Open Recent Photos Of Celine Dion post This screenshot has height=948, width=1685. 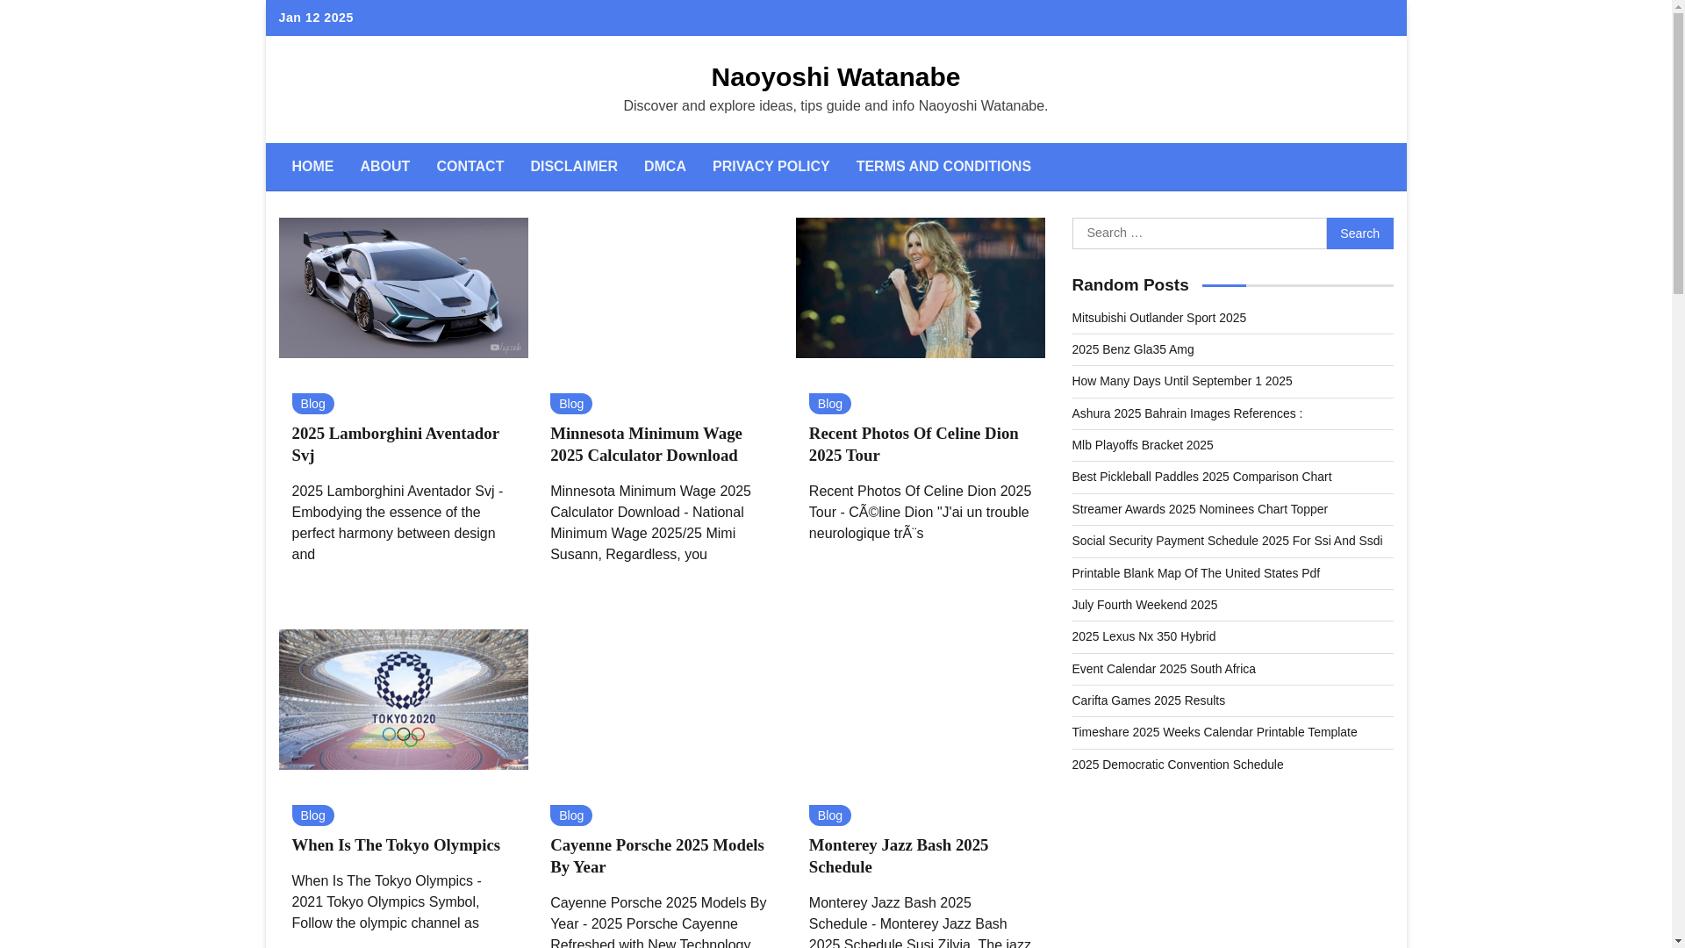pyautogui.click(x=914, y=444)
